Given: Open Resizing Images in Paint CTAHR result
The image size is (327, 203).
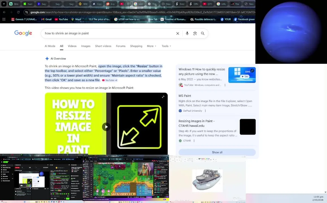Looking at the screenshot, I should tap(196, 123).
